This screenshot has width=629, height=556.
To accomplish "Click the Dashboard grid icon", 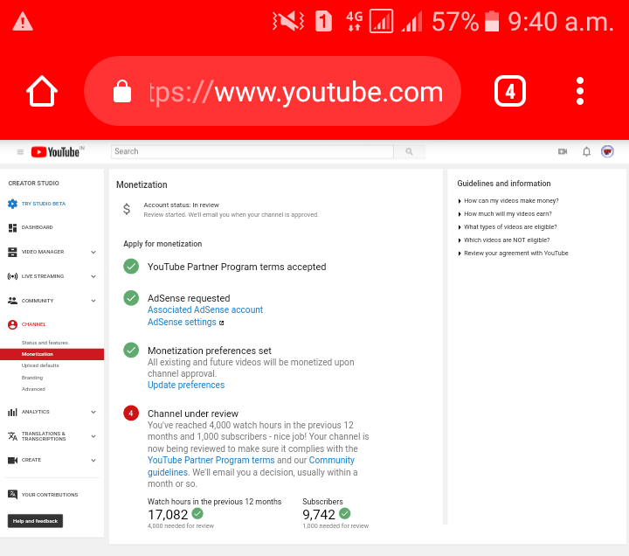I will pos(12,227).
